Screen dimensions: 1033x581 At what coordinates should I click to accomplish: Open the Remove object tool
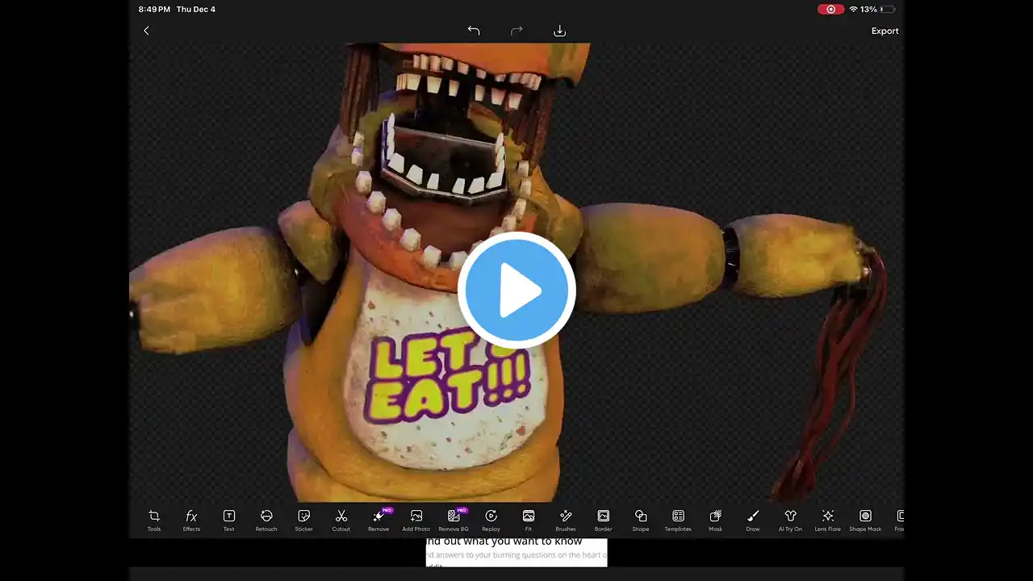pos(378,520)
